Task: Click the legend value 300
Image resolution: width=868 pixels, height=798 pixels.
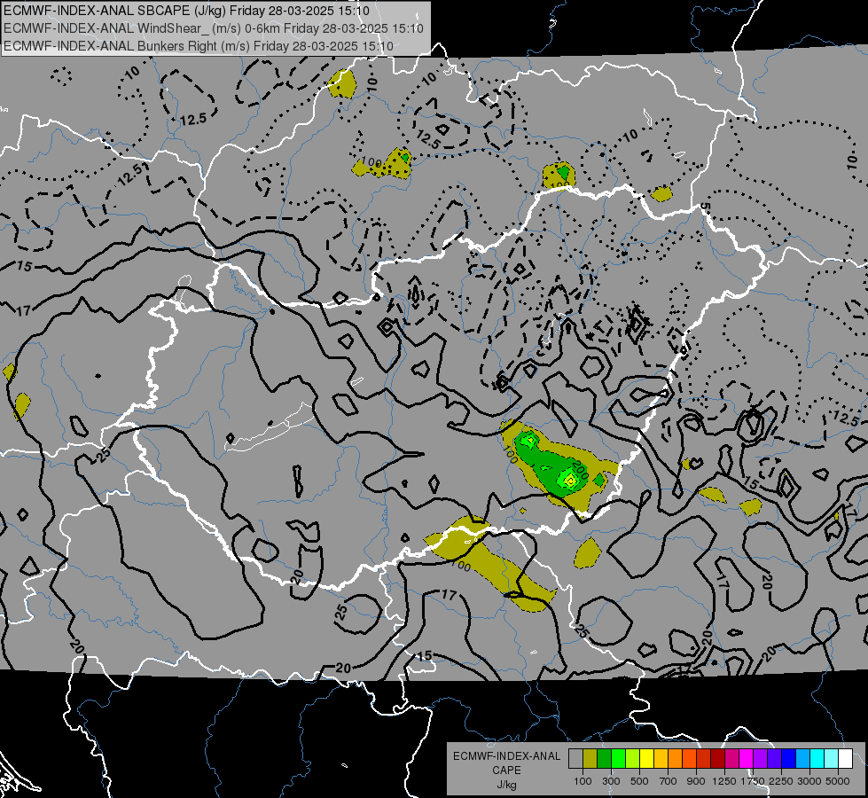Action: click(611, 781)
